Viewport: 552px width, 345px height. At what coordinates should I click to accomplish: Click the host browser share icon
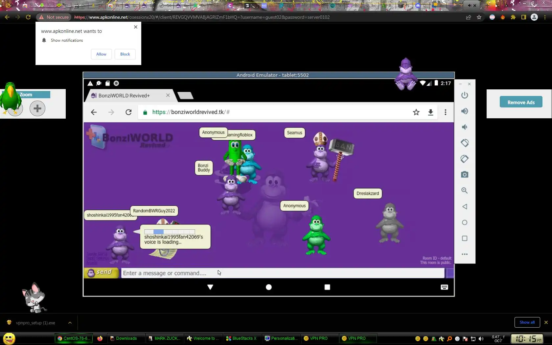coord(469,17)
